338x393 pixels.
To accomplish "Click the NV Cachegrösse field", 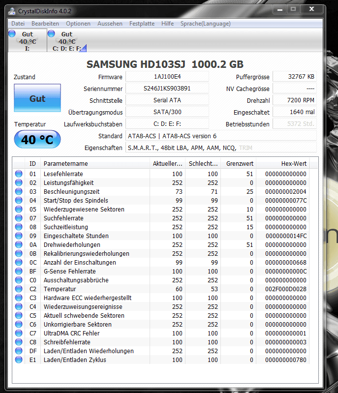I will [295, 88].
